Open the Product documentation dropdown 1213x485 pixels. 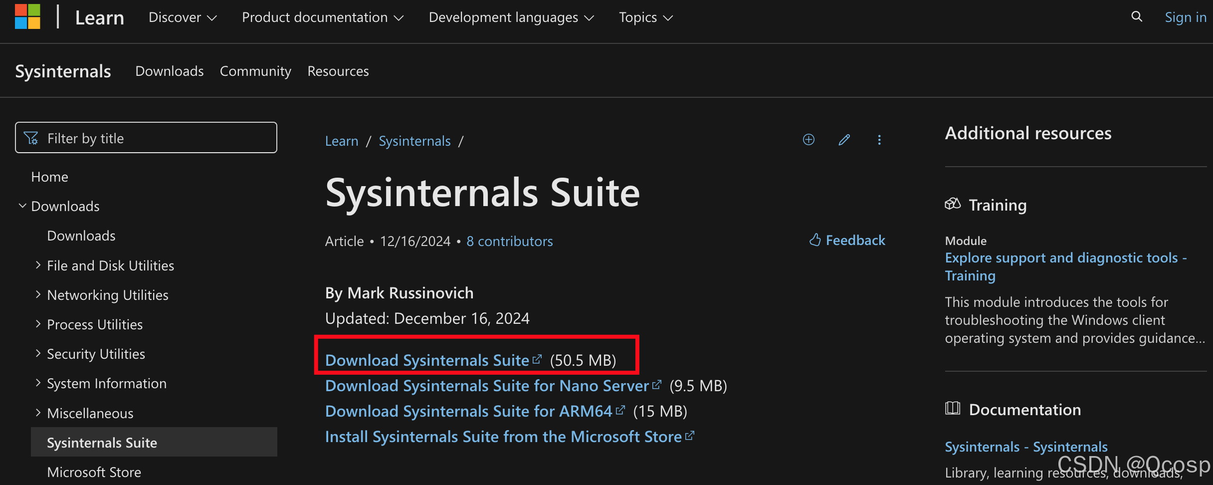pyautogui.click(x=323, y=17)
